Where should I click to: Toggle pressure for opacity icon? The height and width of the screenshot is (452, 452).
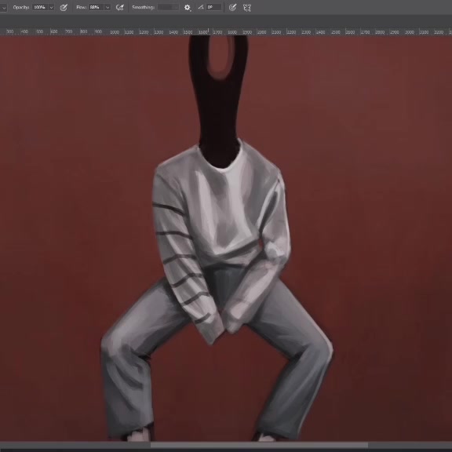[64, 8]
